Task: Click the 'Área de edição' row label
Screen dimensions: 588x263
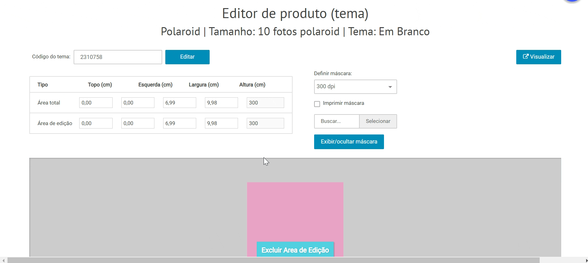Action: click(55, 124)
